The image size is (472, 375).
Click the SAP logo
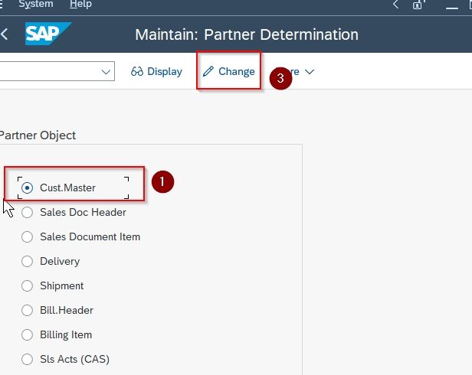[48, 34]
